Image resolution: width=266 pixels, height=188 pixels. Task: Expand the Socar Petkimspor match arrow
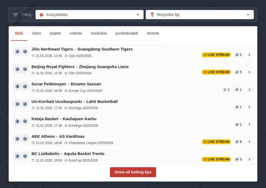[x=249, y=90]
